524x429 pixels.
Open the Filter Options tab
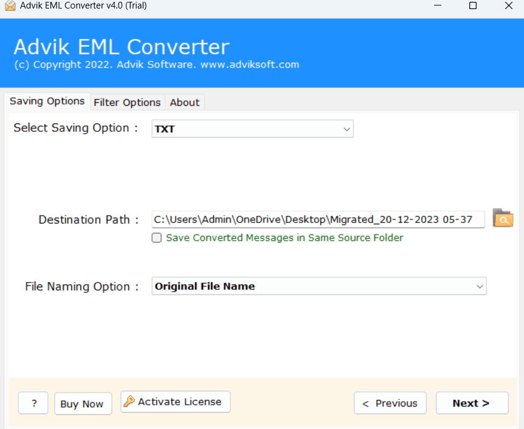pos(127,102)
